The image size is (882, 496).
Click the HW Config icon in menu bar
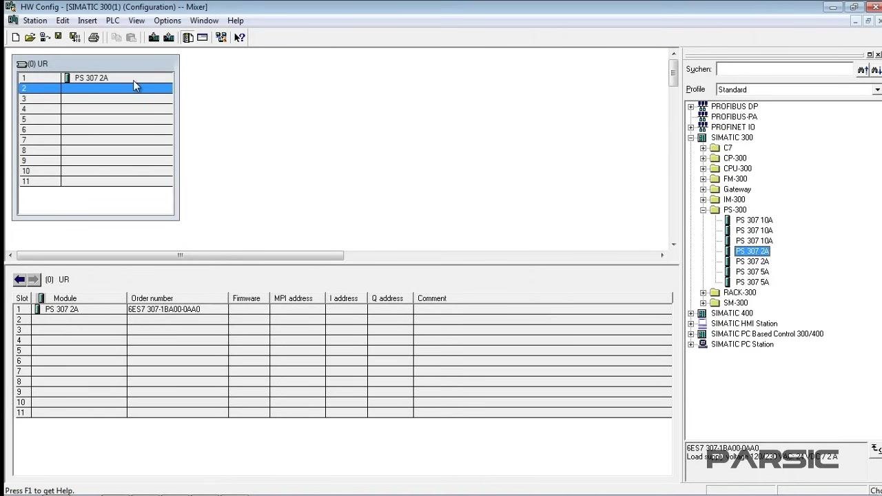coord(12,21)
